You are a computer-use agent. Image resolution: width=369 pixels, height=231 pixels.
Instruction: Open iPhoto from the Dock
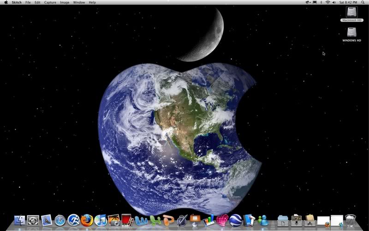(x=114, y=220)
